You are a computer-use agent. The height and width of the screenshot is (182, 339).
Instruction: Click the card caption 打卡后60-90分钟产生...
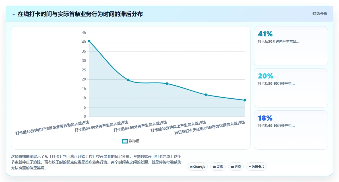click(x=276, y=126)
